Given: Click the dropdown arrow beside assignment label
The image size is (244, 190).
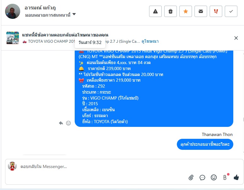Looking at the screenshot, I should [74, 14].
